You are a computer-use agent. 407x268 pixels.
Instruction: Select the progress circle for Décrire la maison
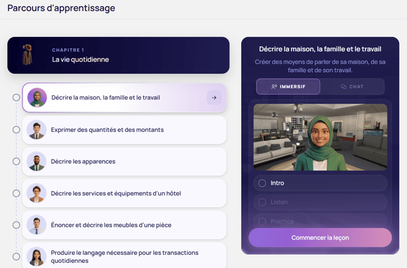coord(16,98)
